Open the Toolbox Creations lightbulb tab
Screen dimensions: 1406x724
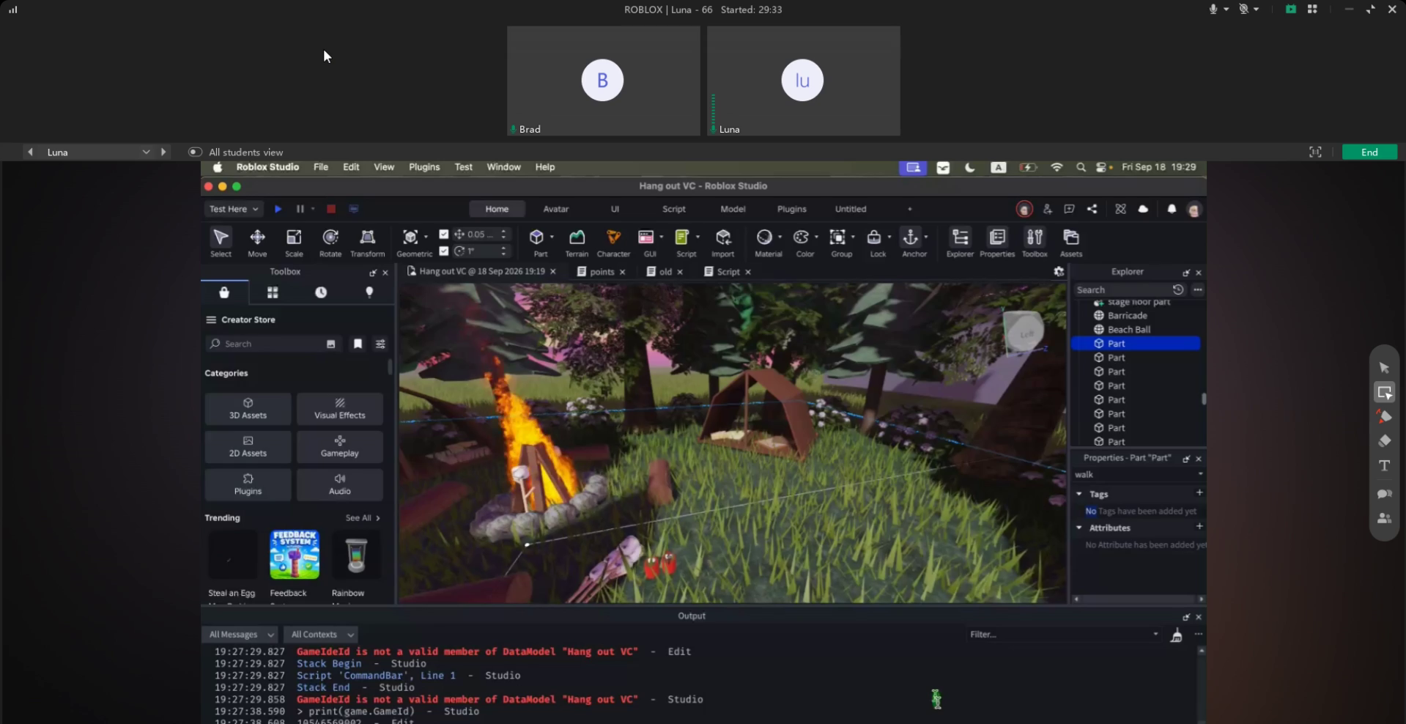point(369,292)
